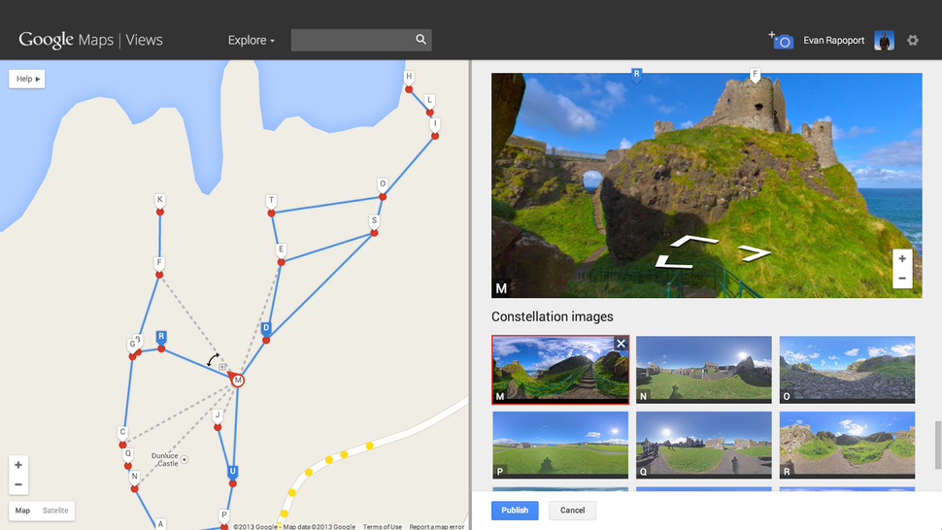Open the settings gear icon

tap(913, 41)
